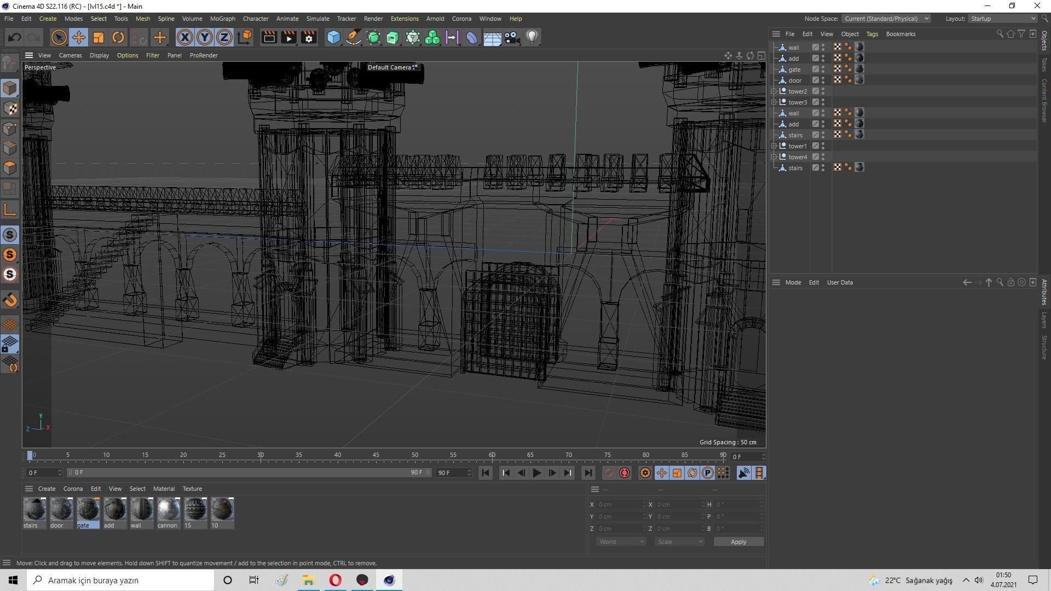Open Object Manager Tags menu
This screenshot has height=591, width=1051.
[x=872, y=34]
